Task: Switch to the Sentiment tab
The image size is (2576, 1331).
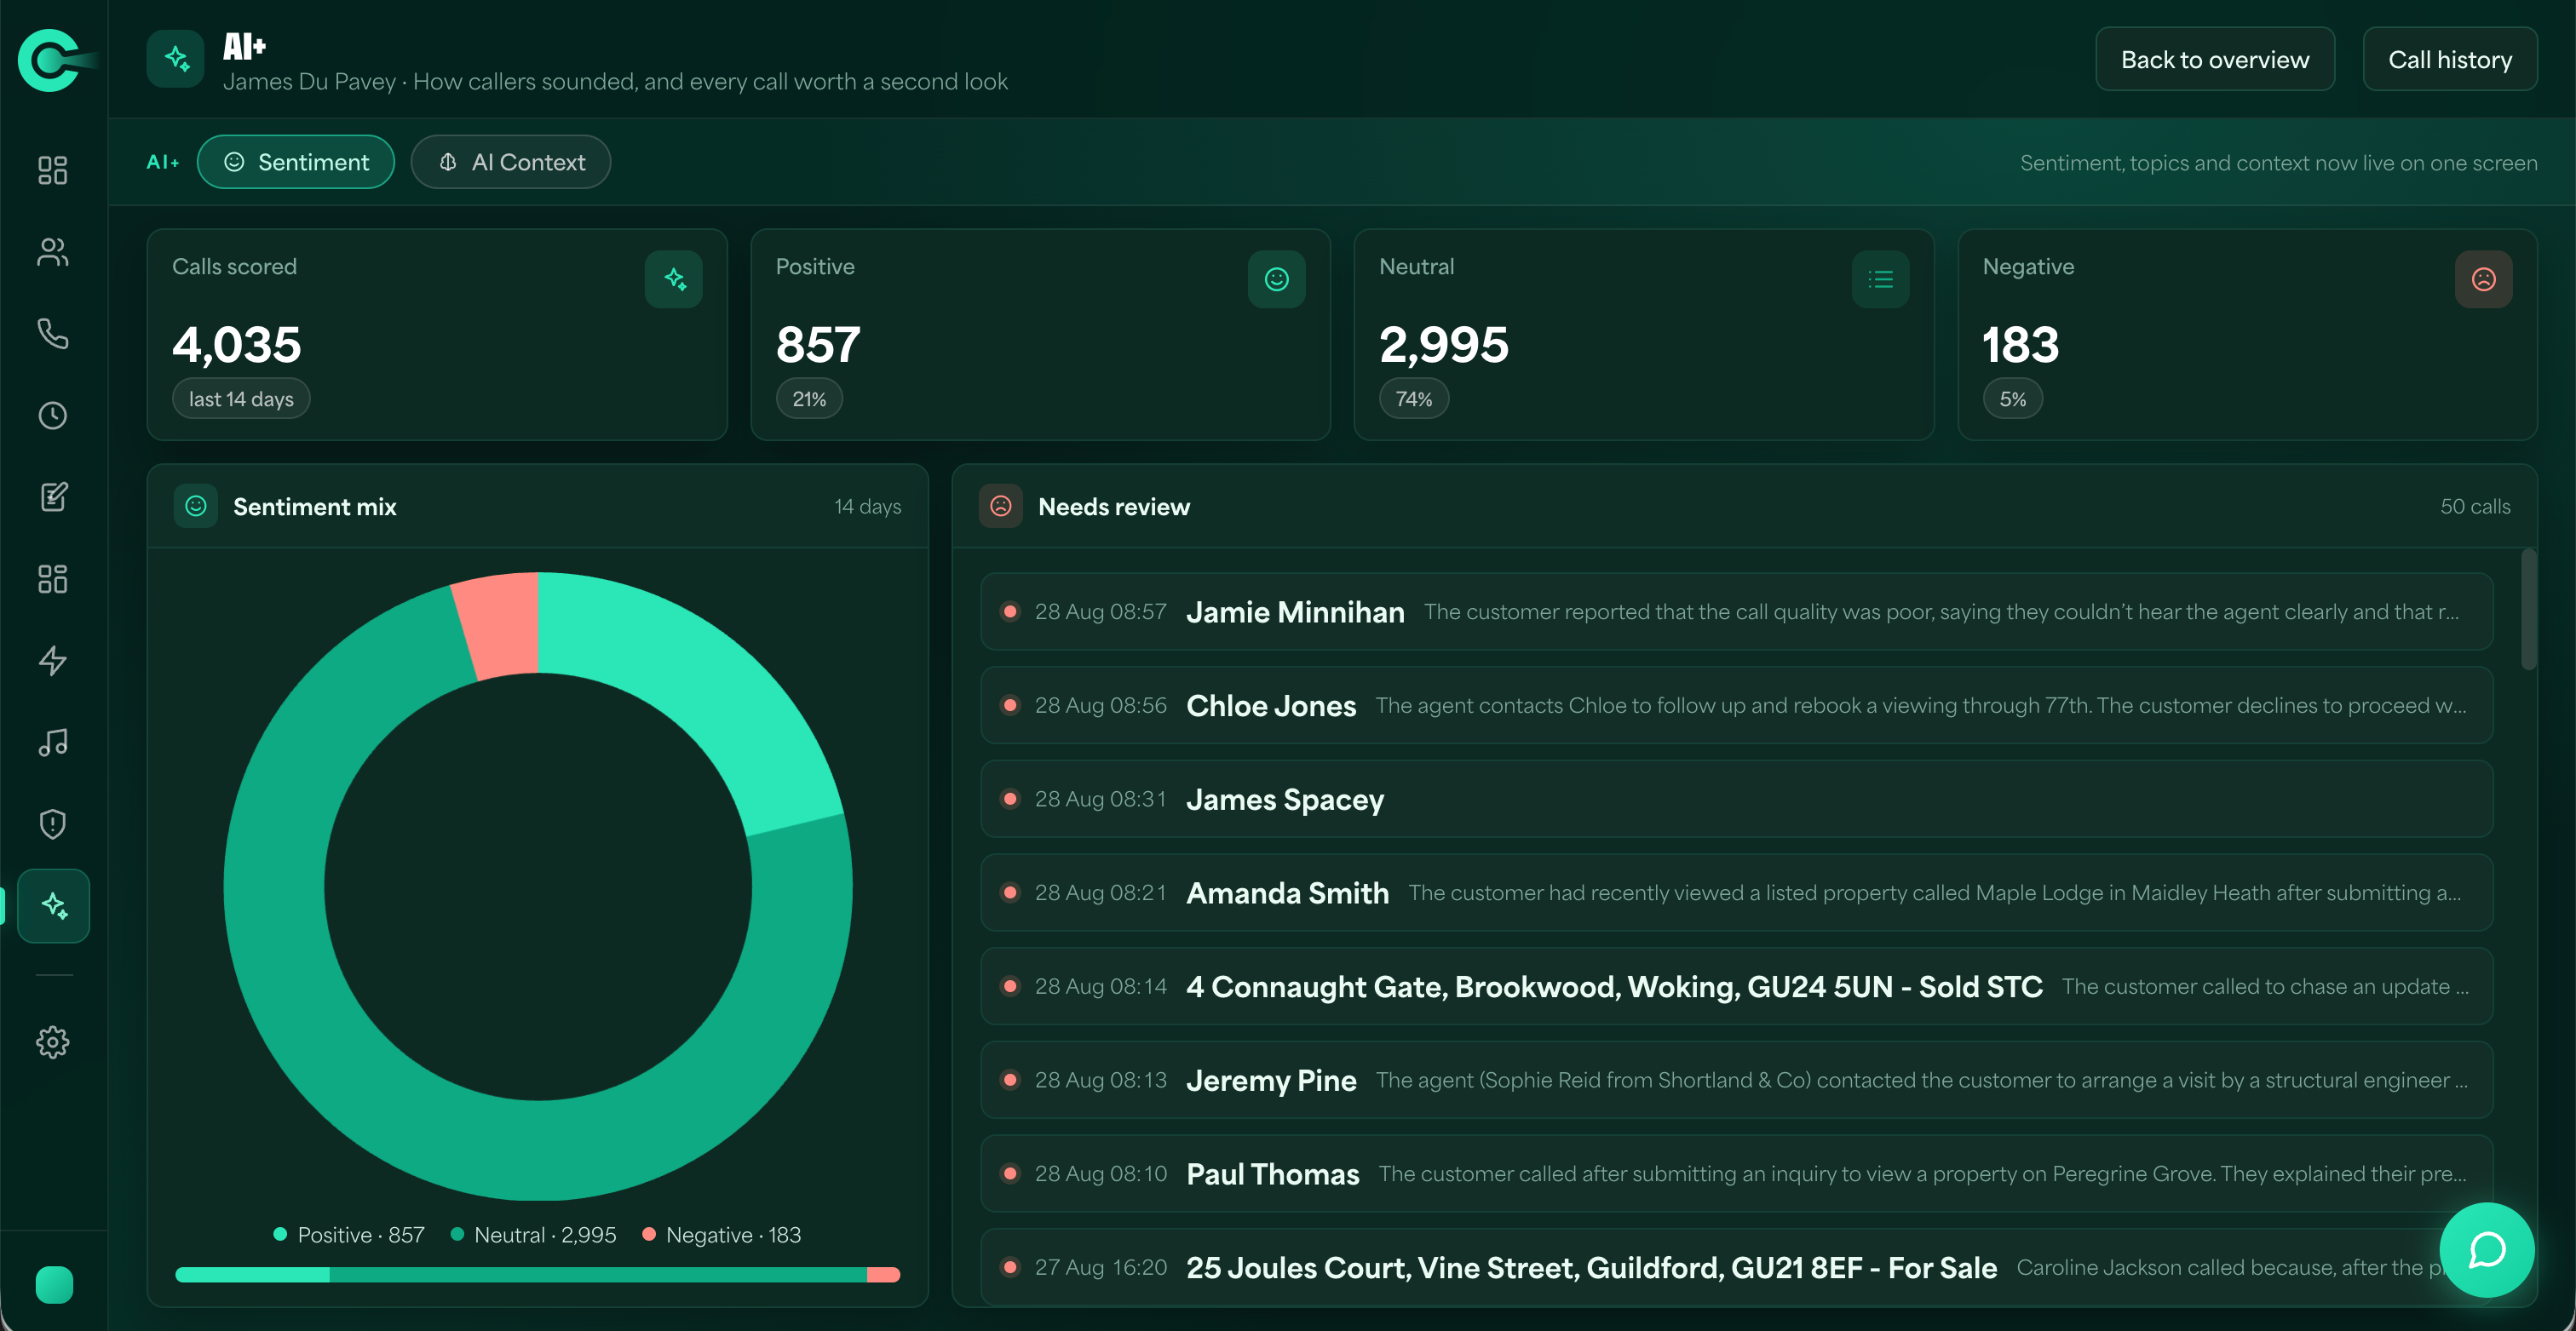Action: coord(296,162)
